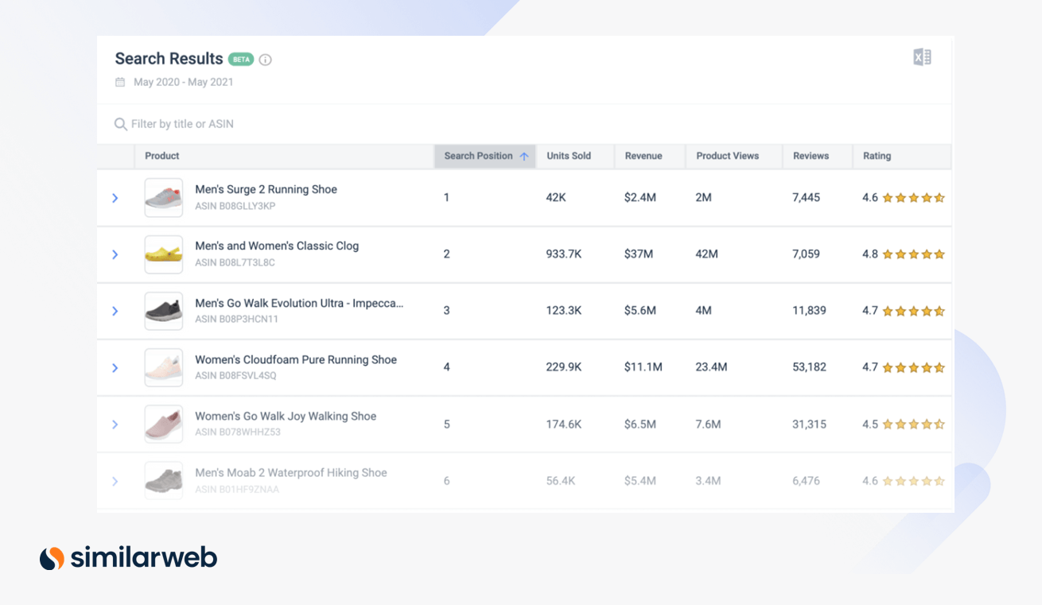The image size is (1042, 605).
Task: Expand the Men's Surge 2 Running Shoe row
Action: click(115, 197)
